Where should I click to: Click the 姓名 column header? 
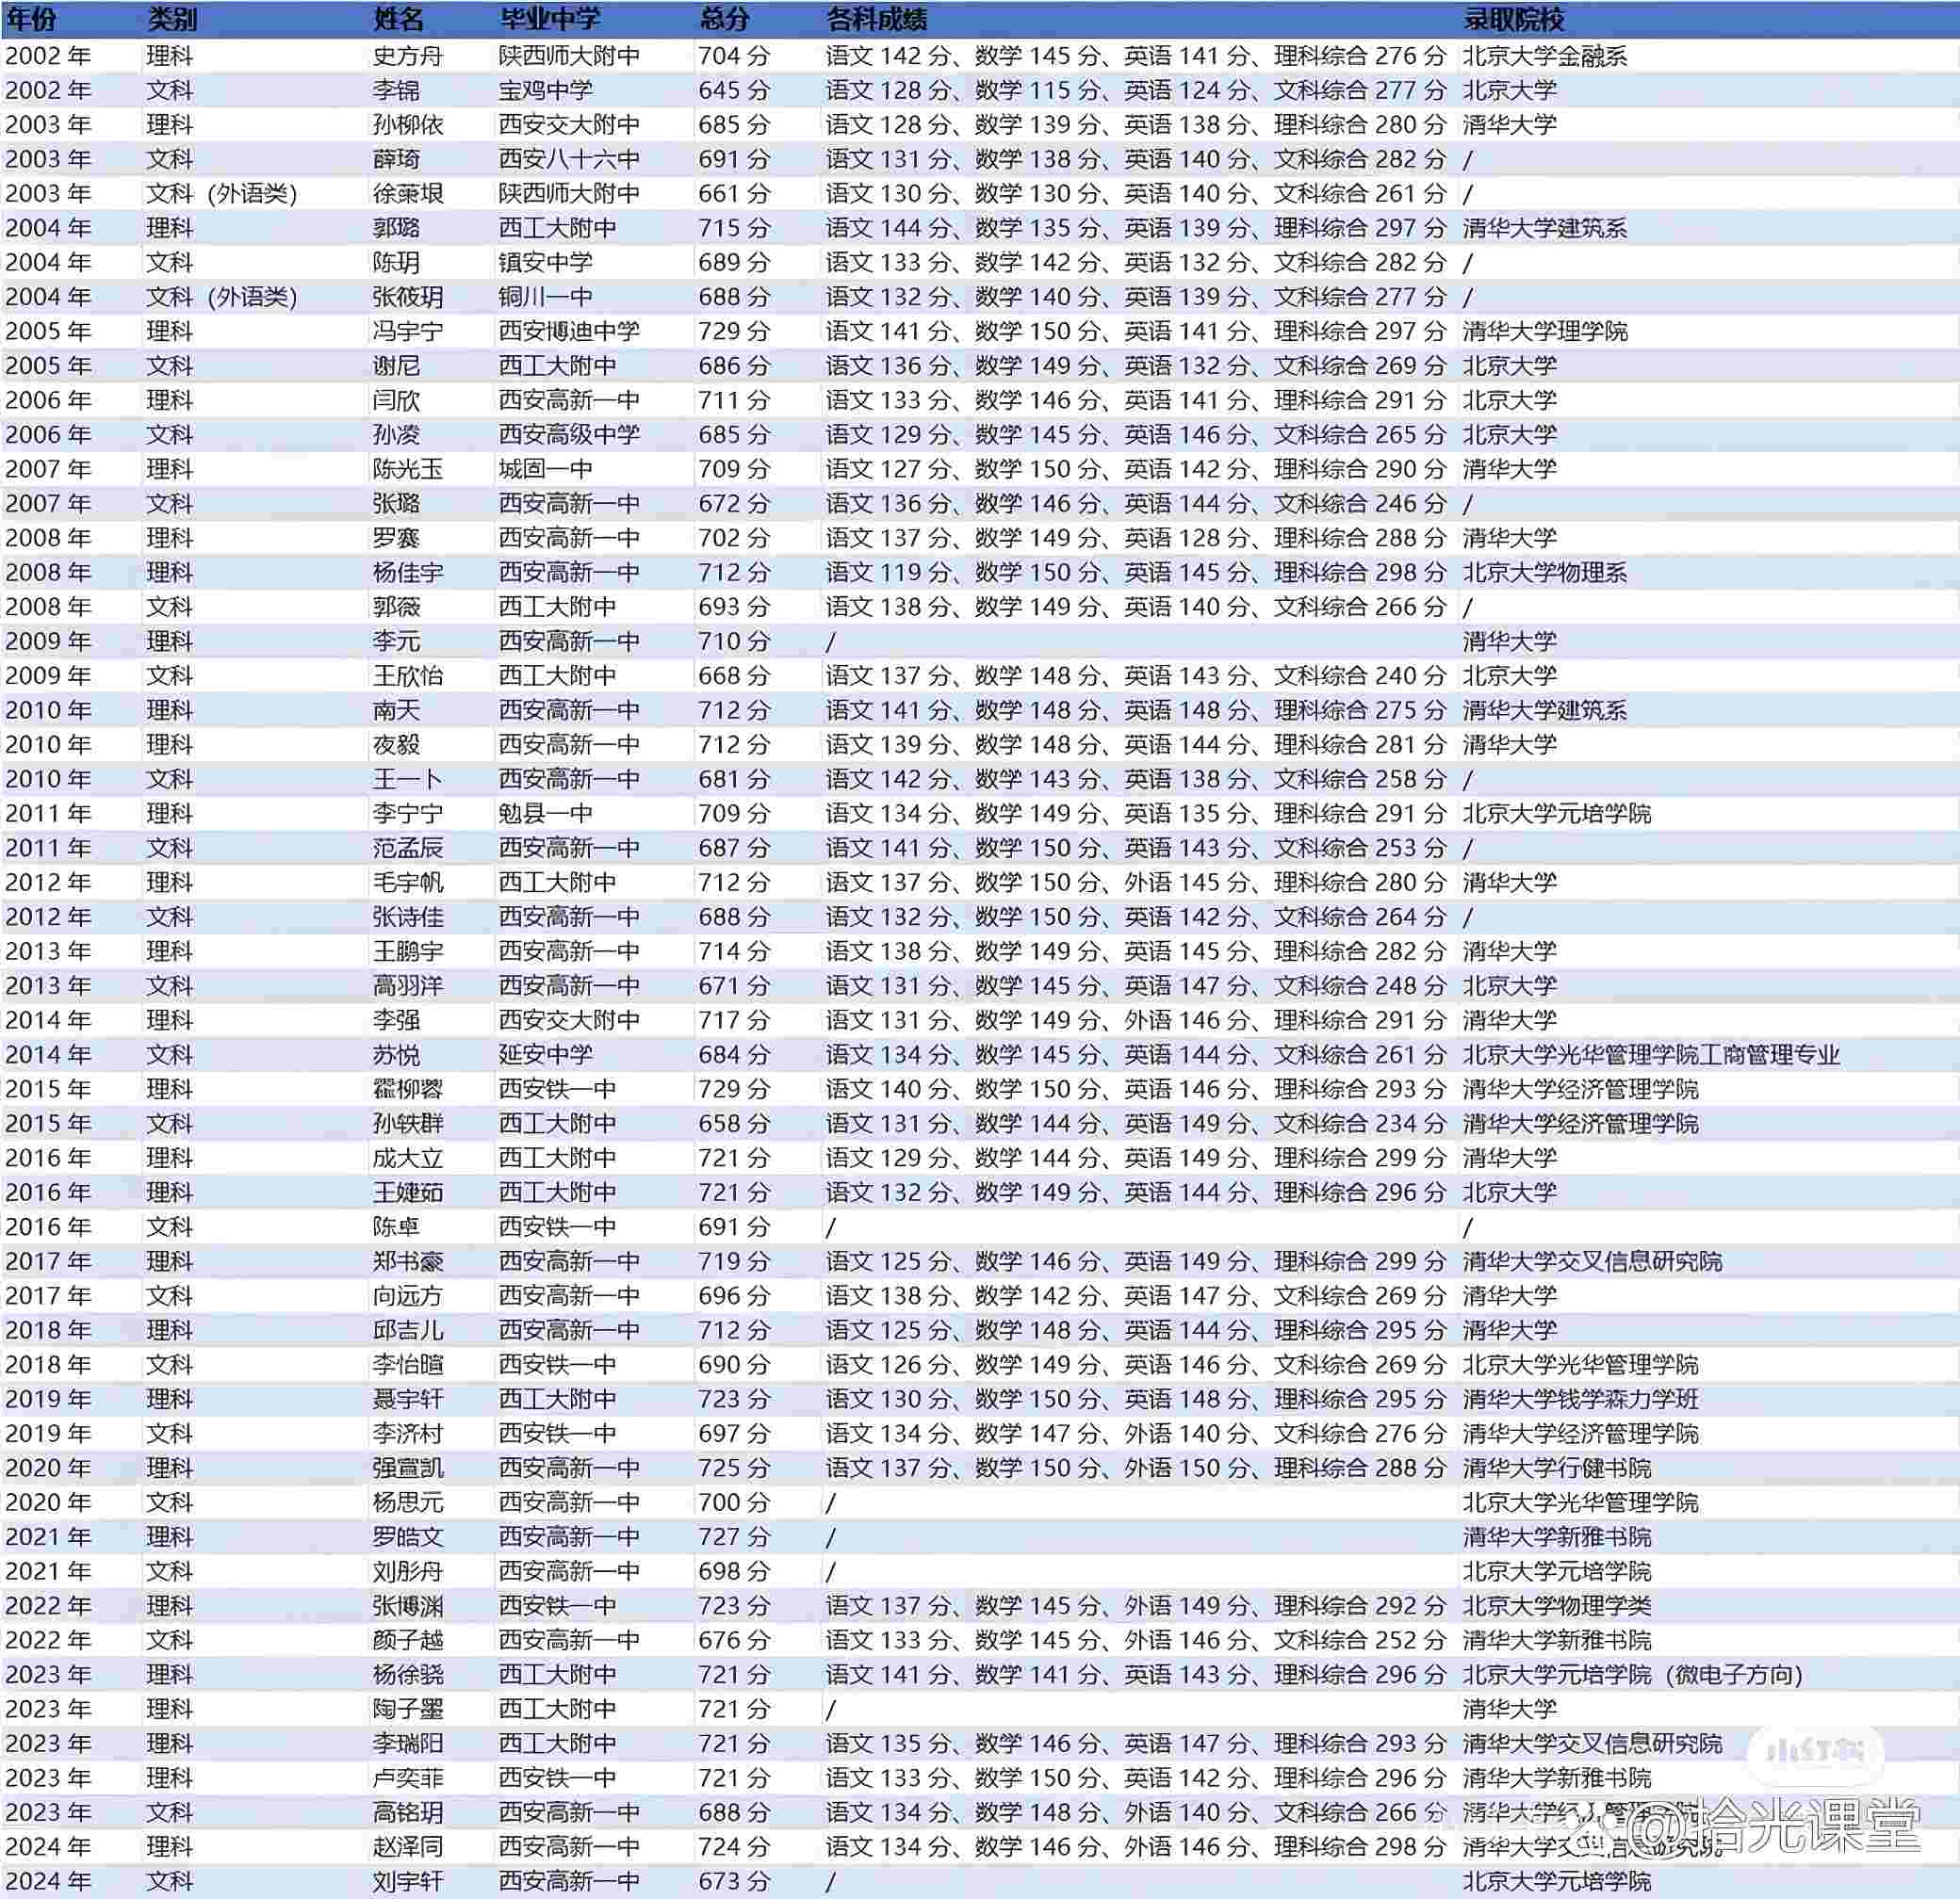coord(398,19)
